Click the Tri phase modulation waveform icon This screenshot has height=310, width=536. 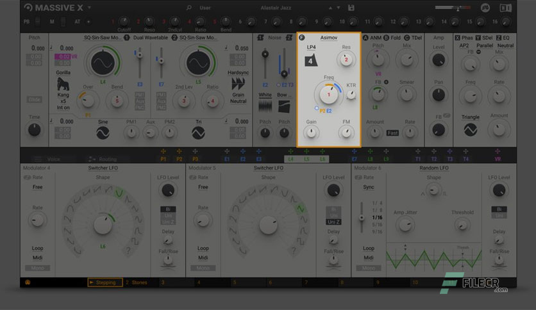point(198,133)
